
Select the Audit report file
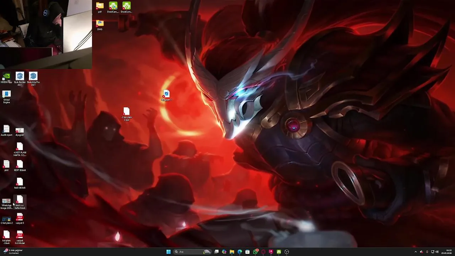coord(6,130)
